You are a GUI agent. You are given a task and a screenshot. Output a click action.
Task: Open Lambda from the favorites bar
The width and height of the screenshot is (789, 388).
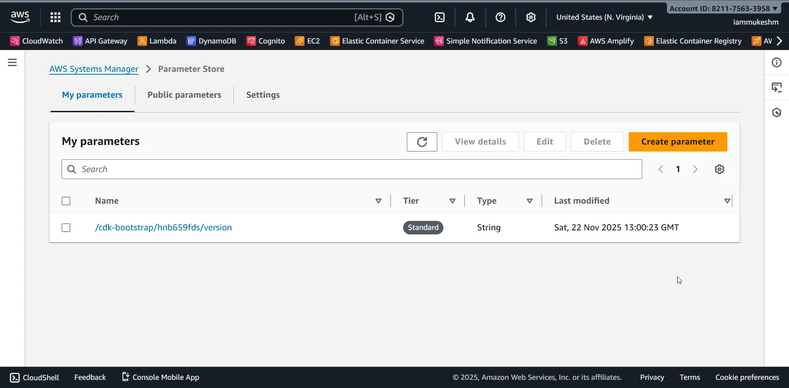[x=157, y=41]
